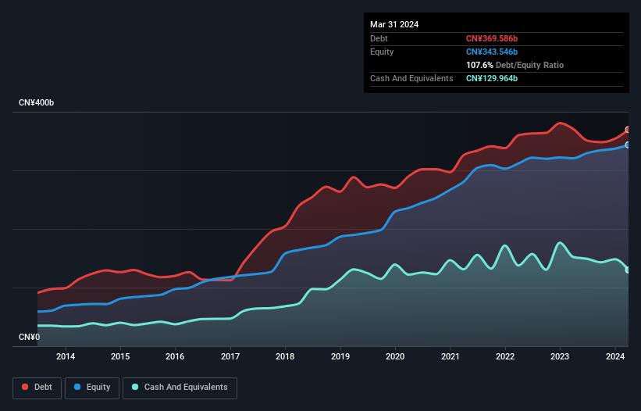Select the 2017 x-axis label
Screen dimensions: 641x411
pos(230,356)
